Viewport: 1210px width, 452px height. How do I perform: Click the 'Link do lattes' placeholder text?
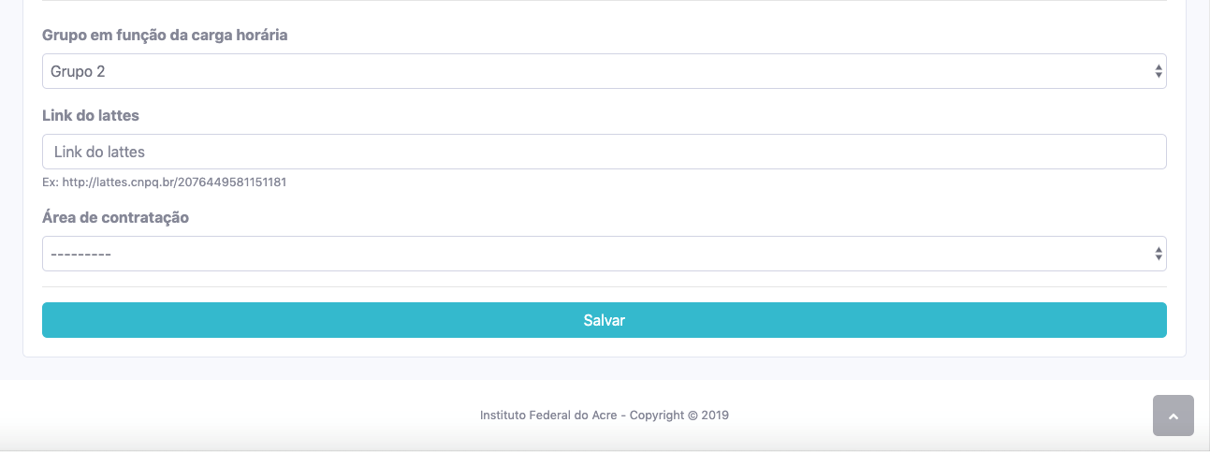point(99,152)
